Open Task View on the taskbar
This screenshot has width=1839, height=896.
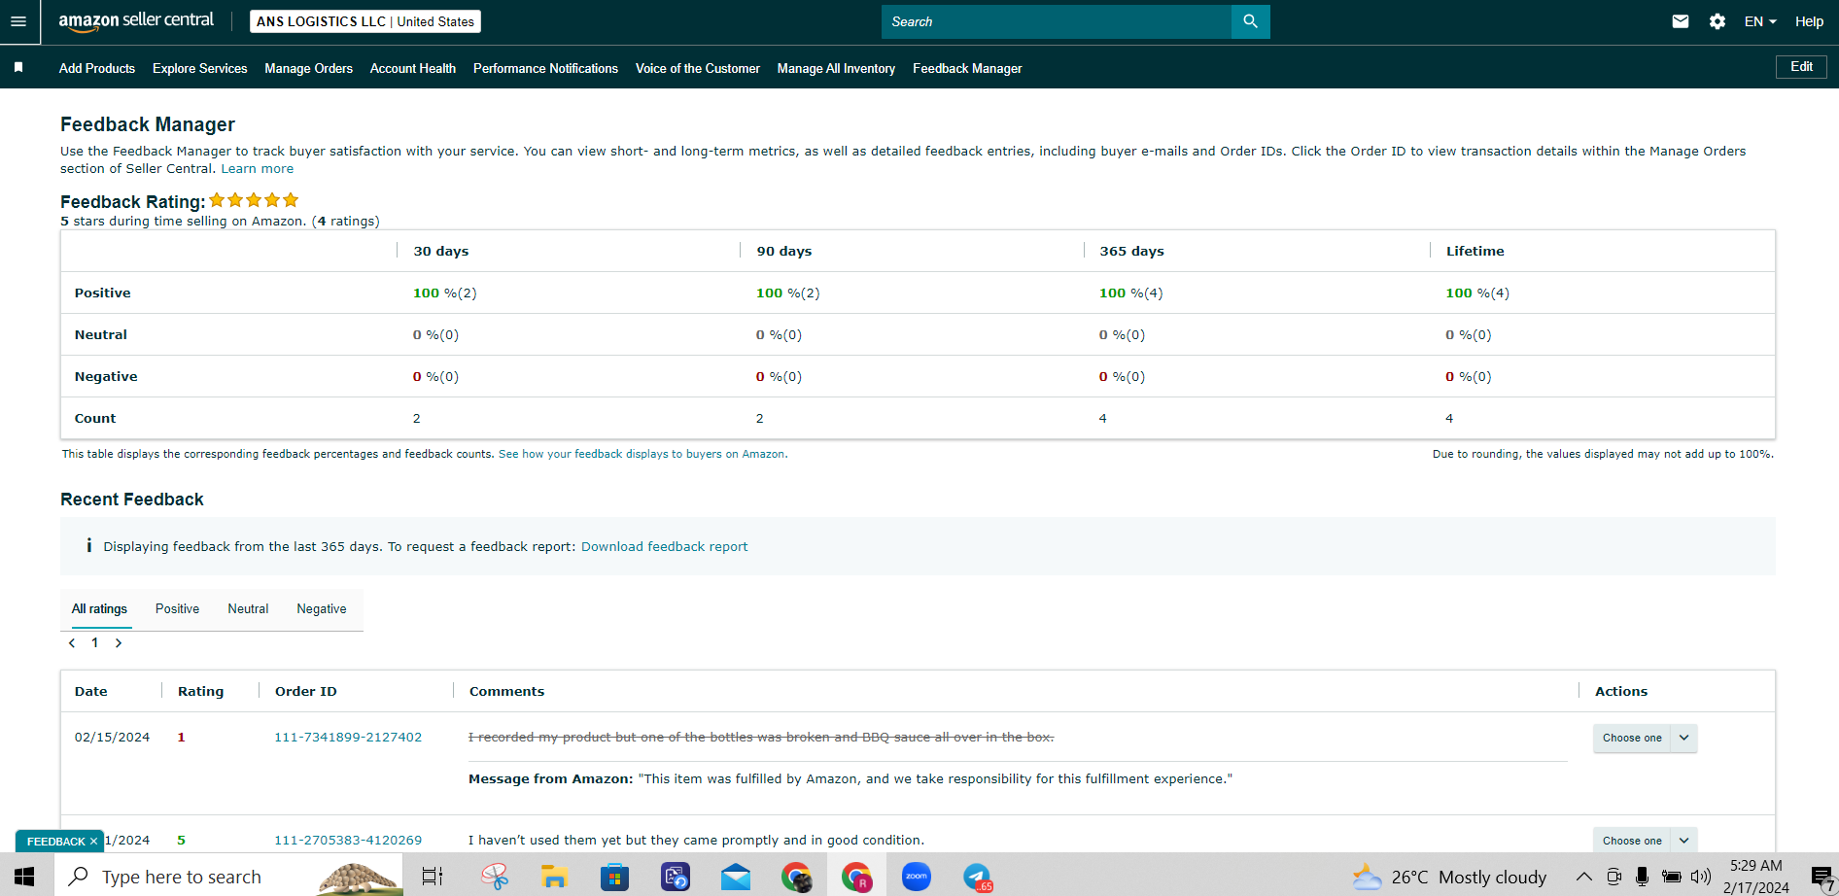(433, 877)
